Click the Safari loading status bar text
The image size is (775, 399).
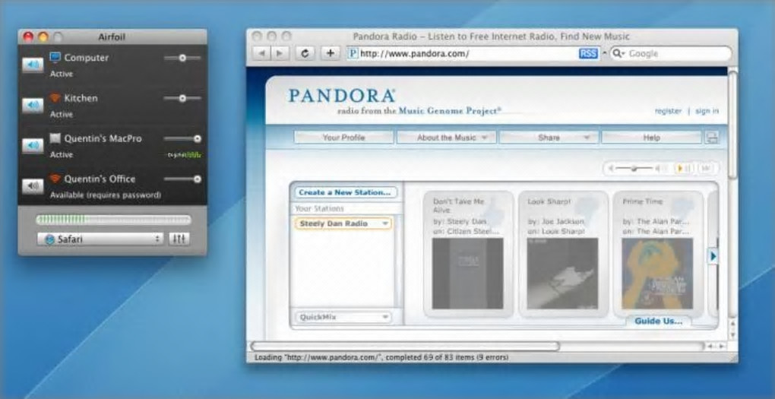(381, 357)
